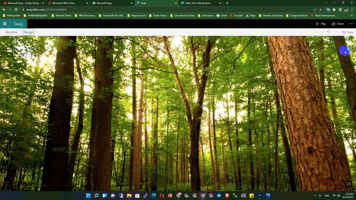Open the Chrome profile avatar
This screenshot has width=356, height=200.
point(346,10)
